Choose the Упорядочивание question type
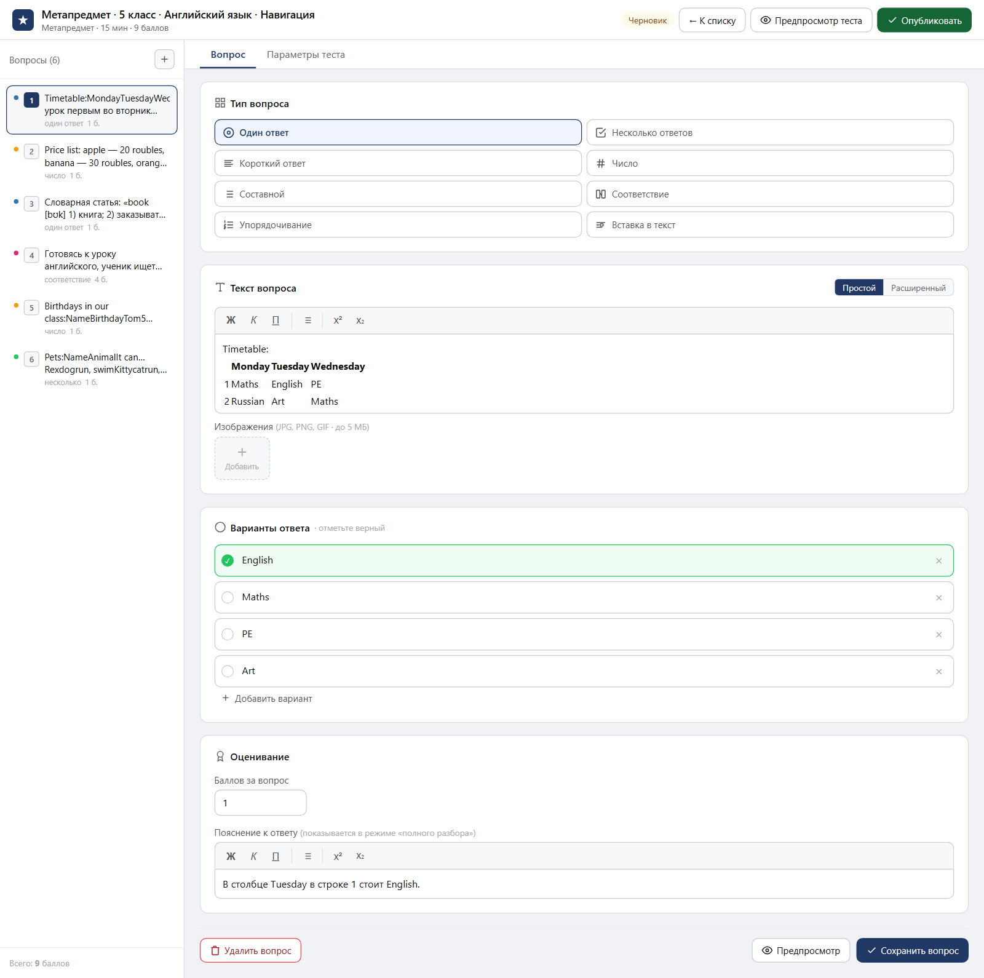Screen dimensions: 984x978 click(x=398, y=225)
